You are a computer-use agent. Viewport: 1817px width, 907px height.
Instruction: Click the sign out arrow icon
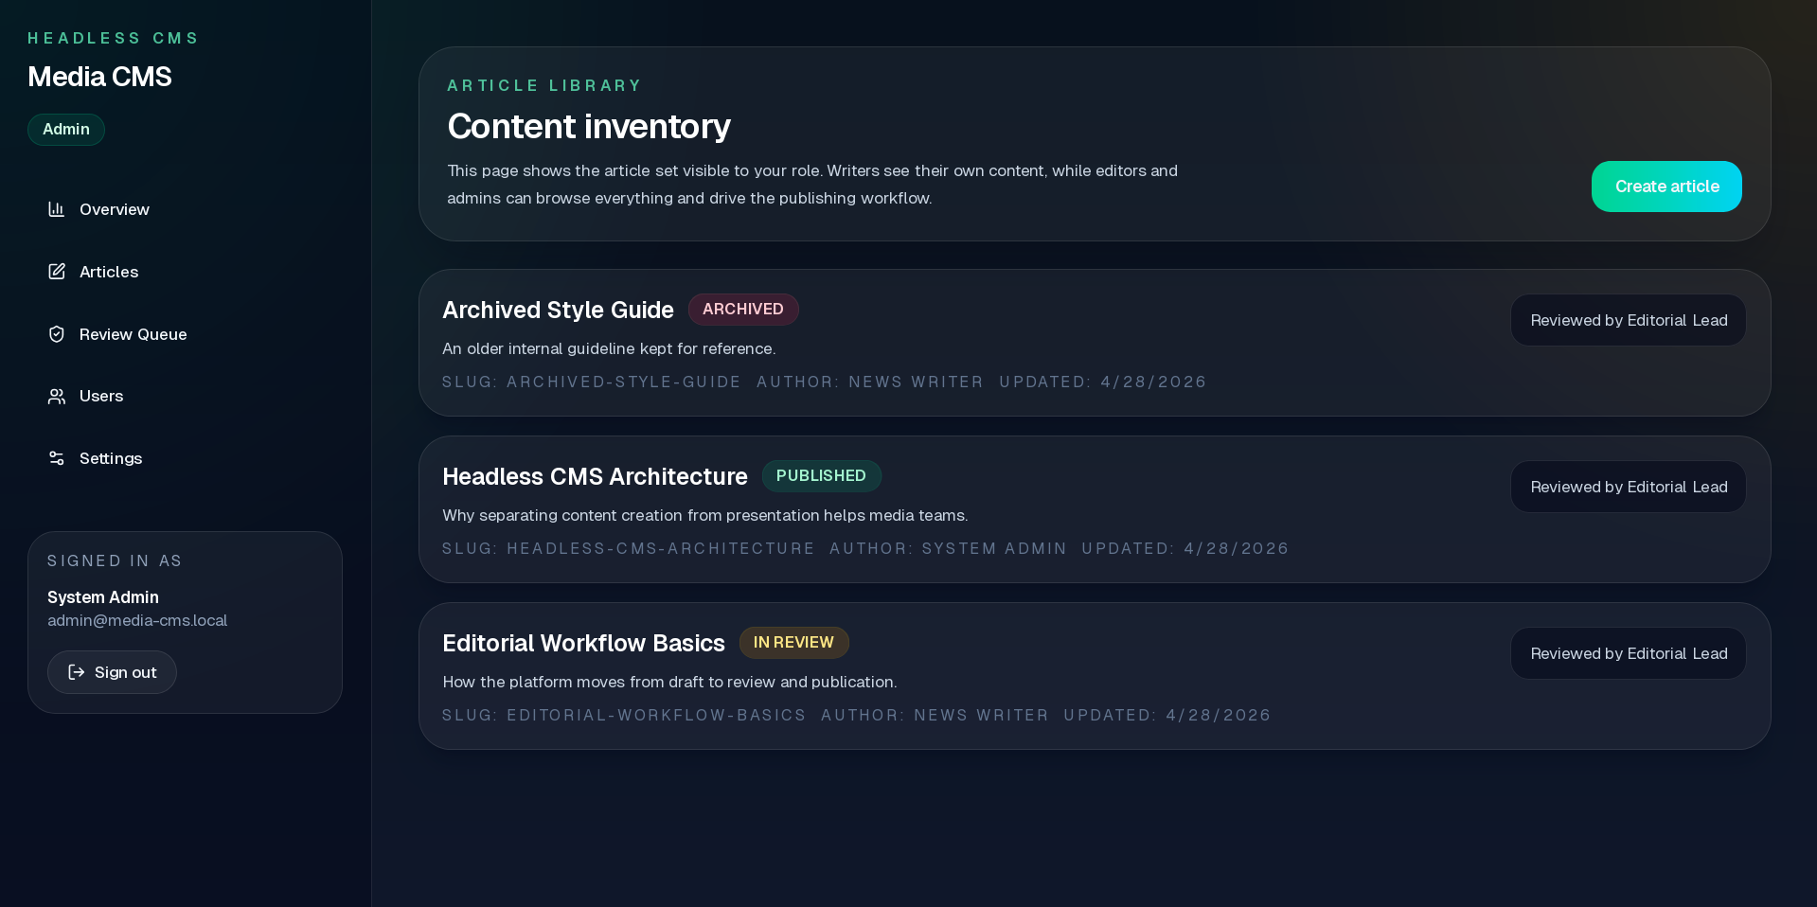(77, 672)
